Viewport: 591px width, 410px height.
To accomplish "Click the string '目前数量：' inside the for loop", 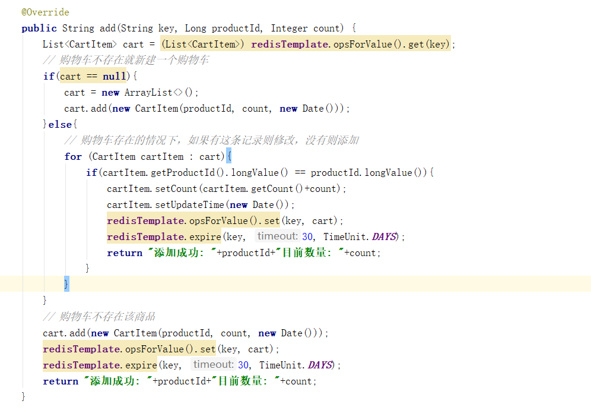I will point(310,253).
